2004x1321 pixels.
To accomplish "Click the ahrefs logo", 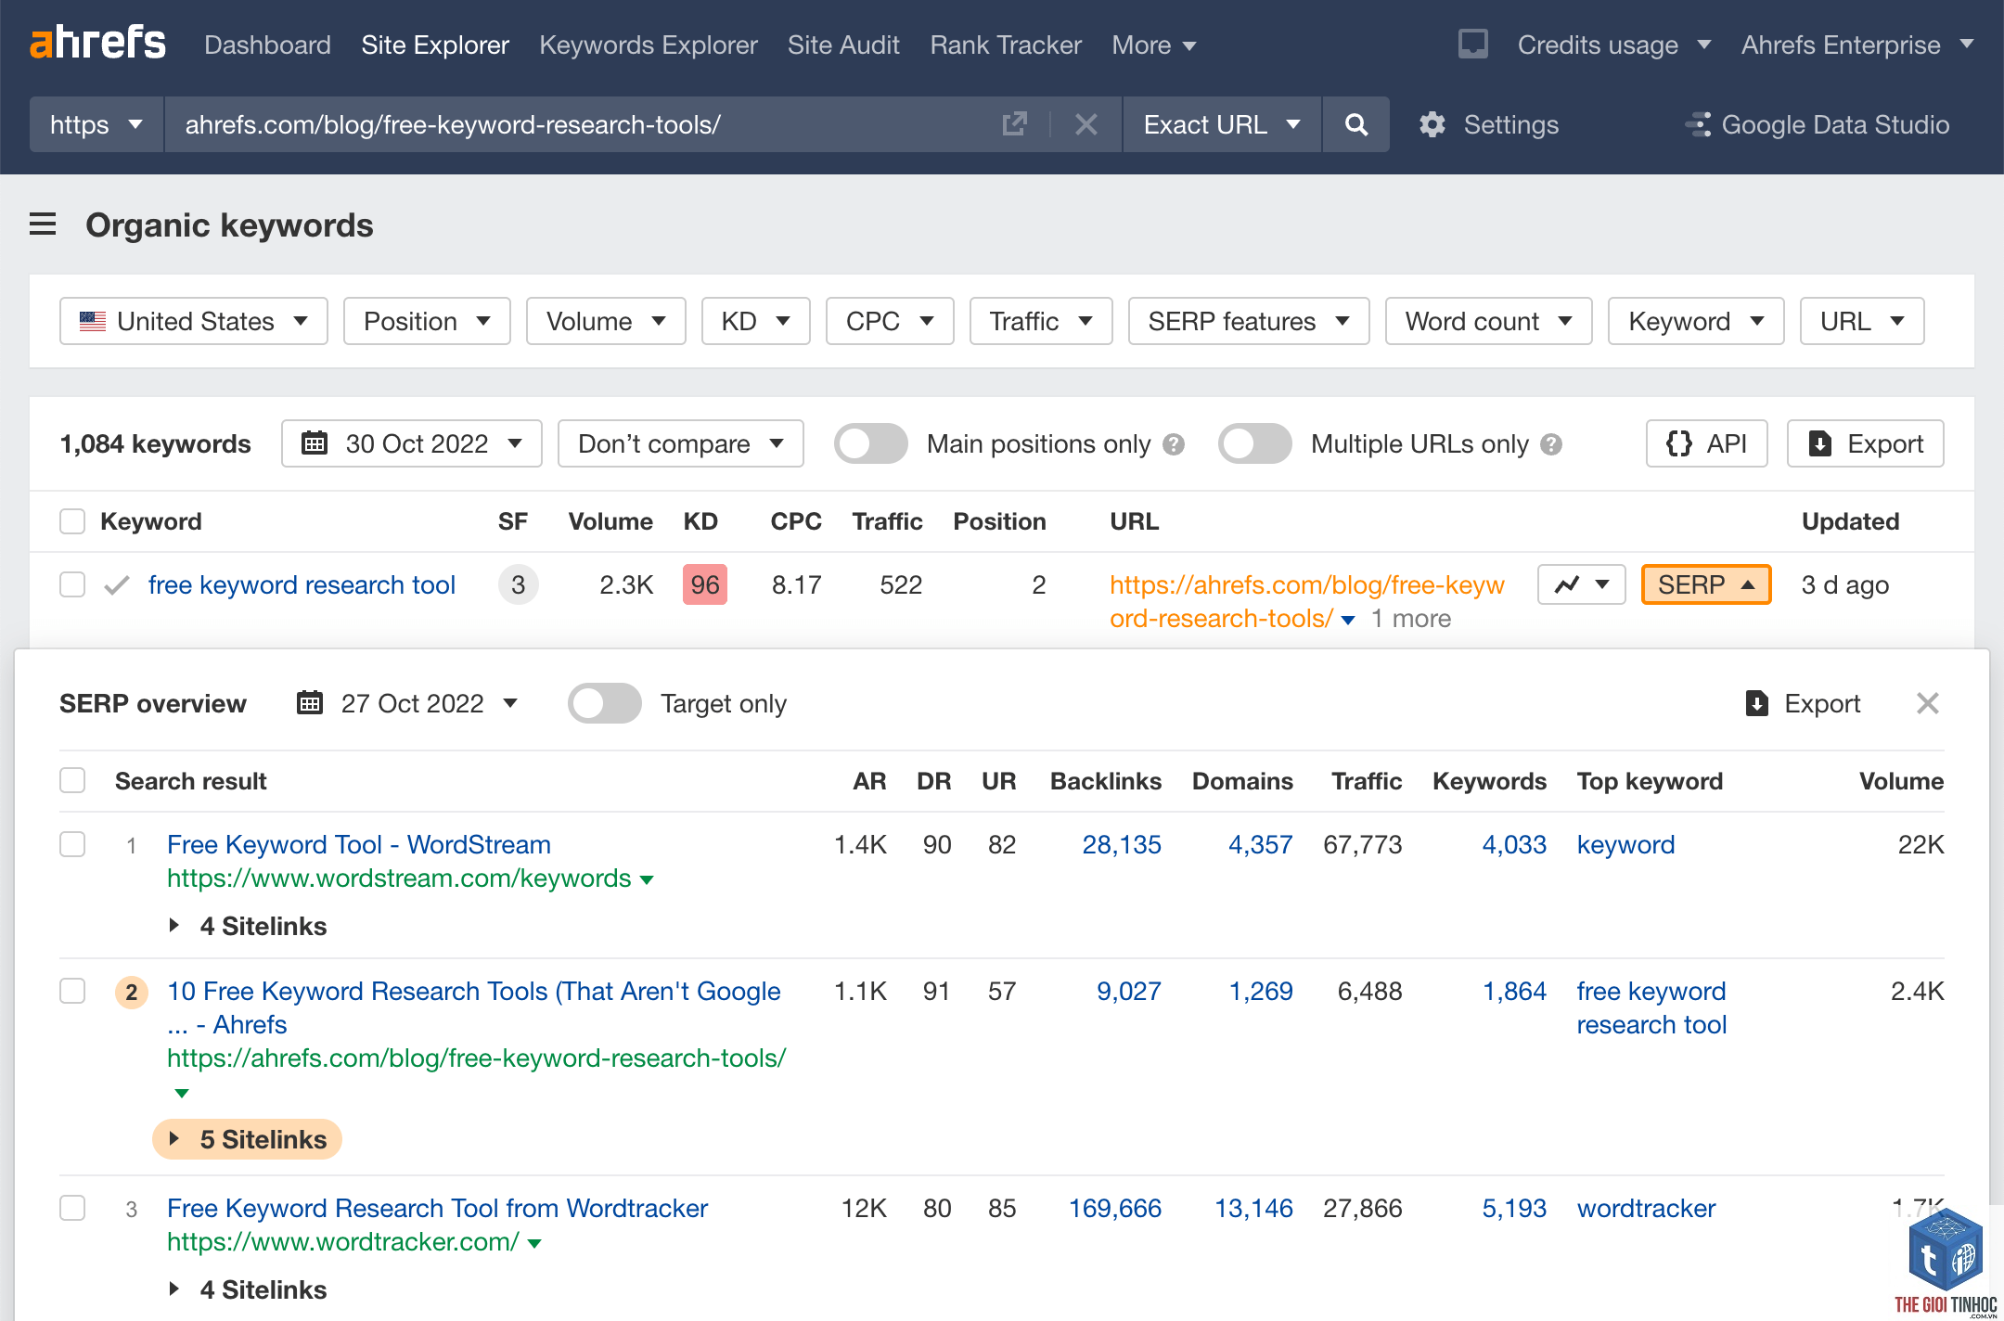I will click(97, 44).
